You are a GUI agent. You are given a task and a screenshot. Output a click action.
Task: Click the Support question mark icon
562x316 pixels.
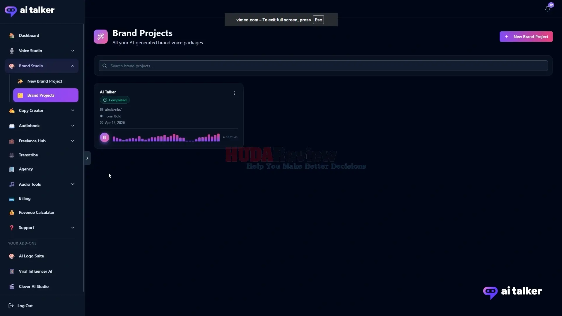[x=12, y=228]
